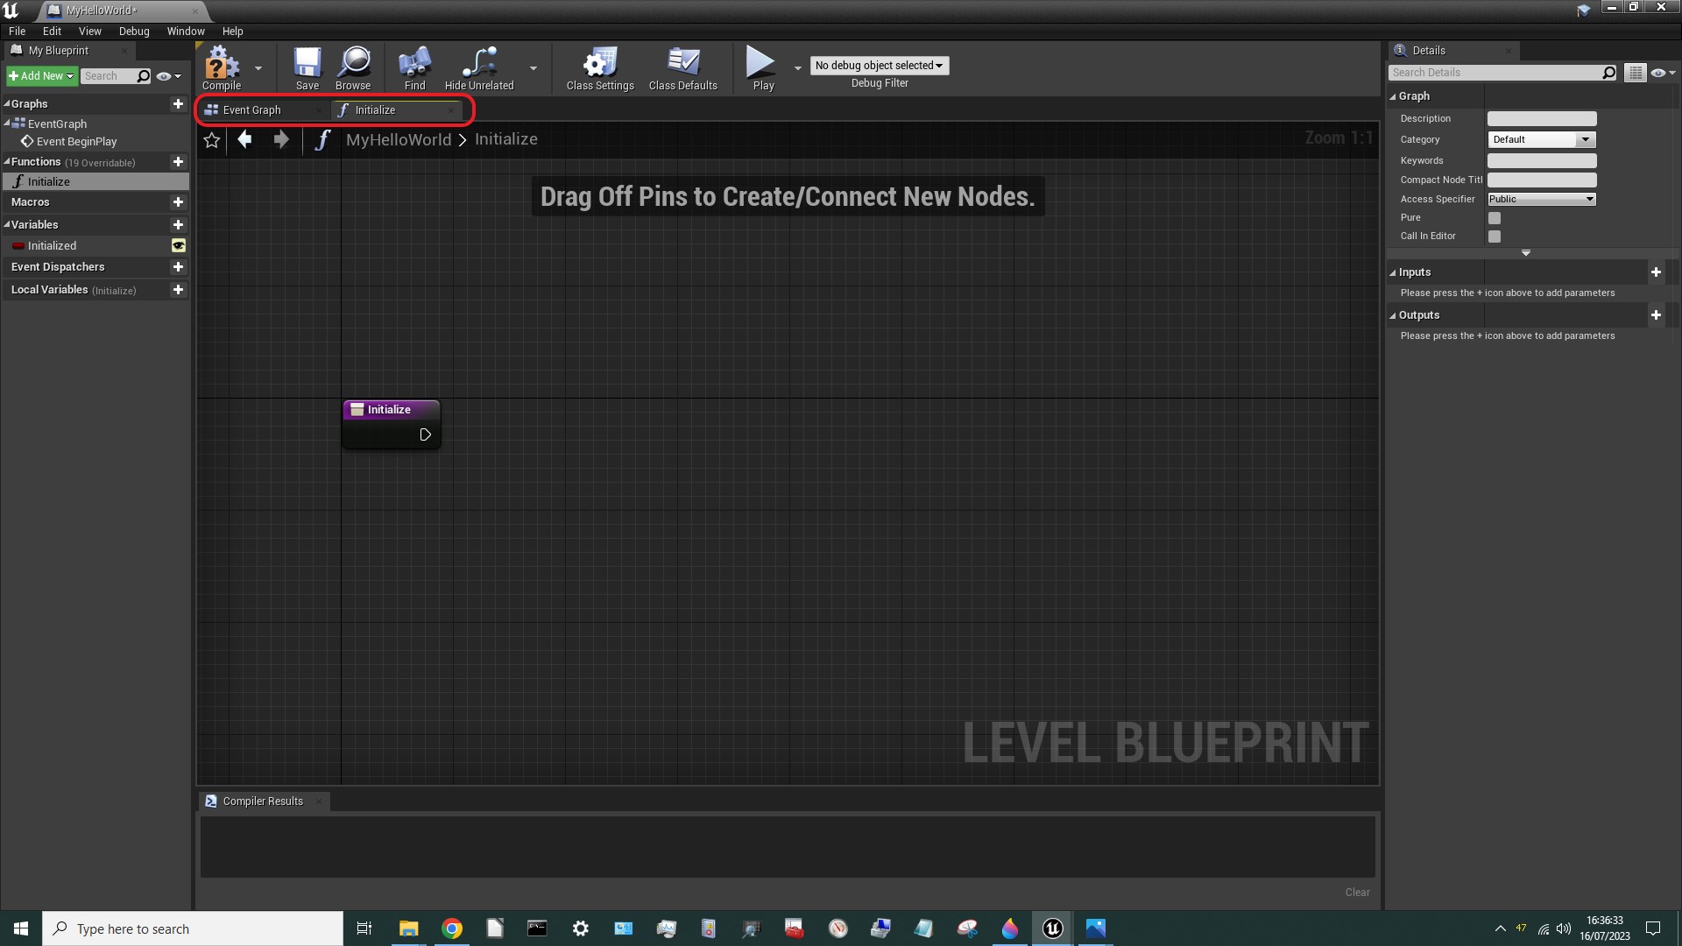Bookmark graph with star icon

tap(211, 140)
